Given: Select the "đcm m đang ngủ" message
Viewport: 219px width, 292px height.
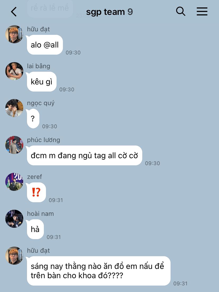Looking at the screenshot, I should (84, 155).
